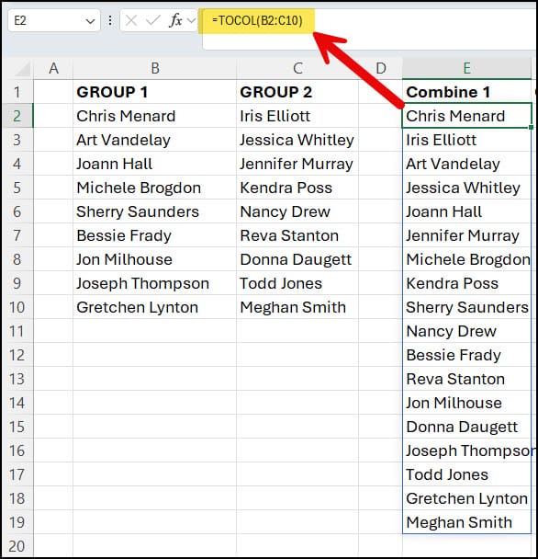The height and width of the screenshot is (559, 538).
Task: Click the GROUP 1 heading cell
Action: coord(155,92)
